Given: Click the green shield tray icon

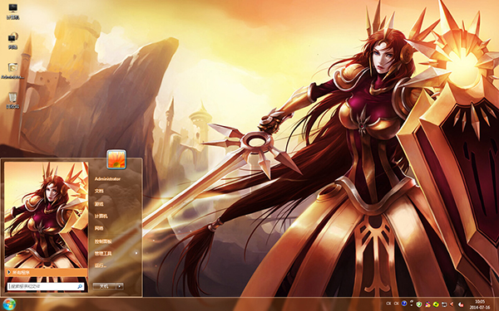Looking at the screenshot, I should coord(419,304).
